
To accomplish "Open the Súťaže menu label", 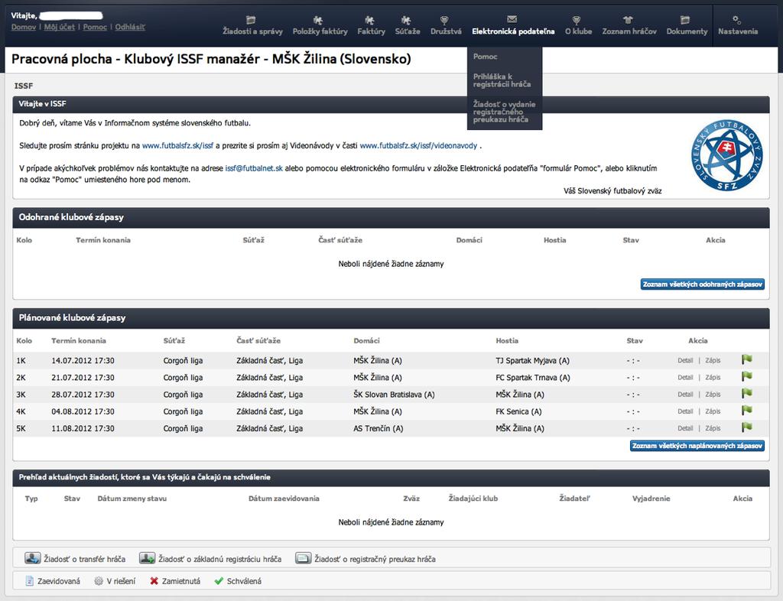I will pos(408,31).
